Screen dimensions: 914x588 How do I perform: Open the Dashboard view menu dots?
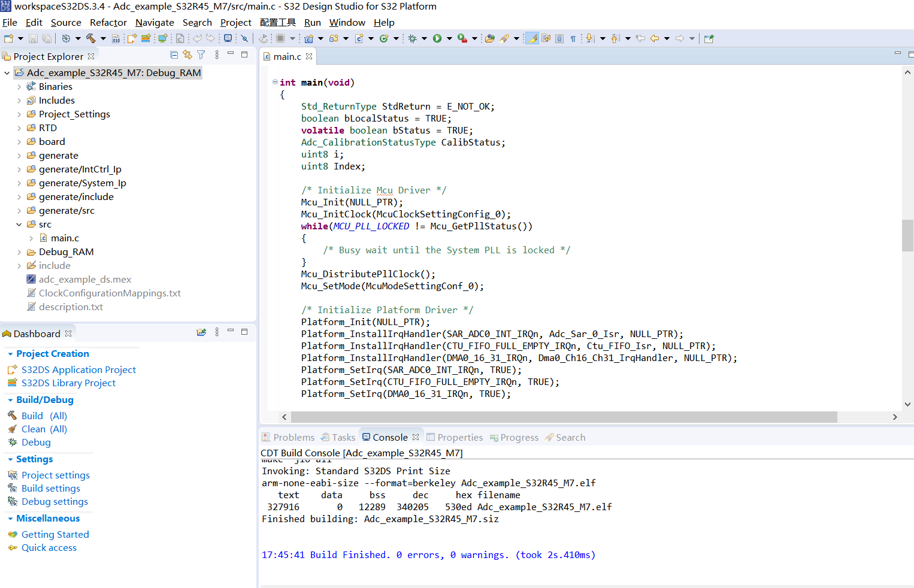coord(217,332)
